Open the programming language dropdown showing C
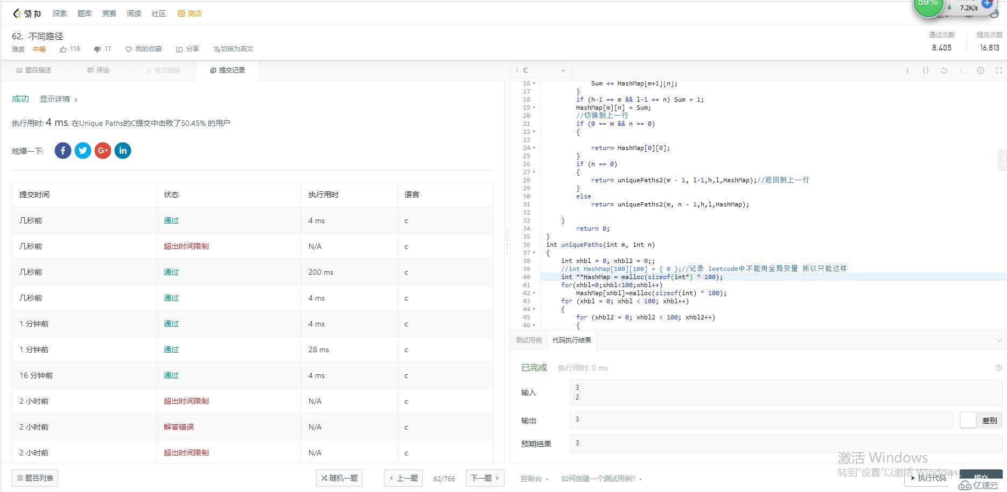1007x492 pixels. [541, 70]
